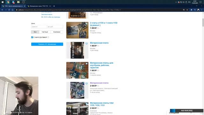Image resolution: width=204 pixels, height=115 pixels.
Task: Switch to the first Avito tab
Action: [x=13, y=6]
